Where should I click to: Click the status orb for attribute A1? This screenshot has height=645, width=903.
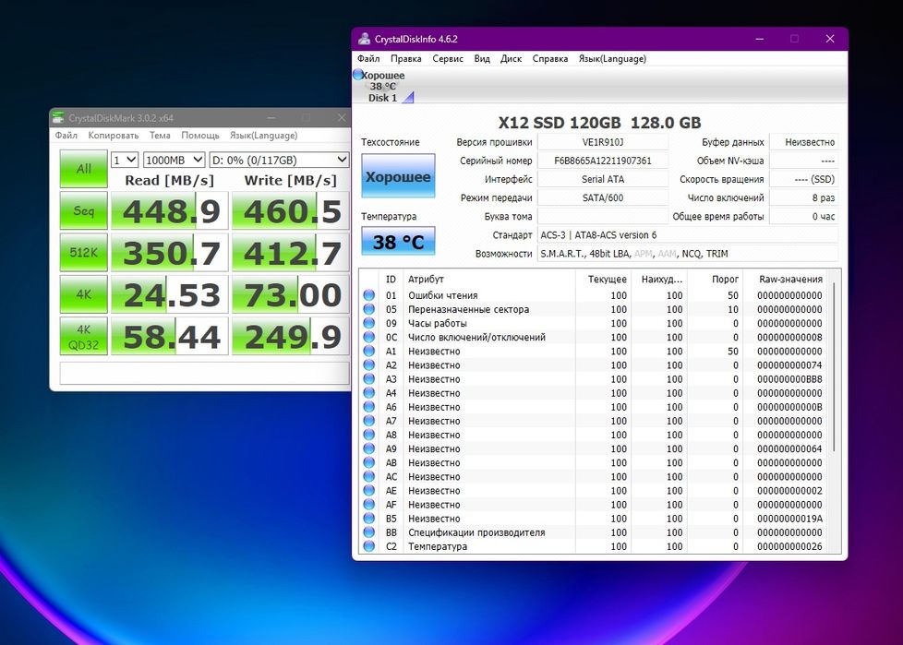369,351
